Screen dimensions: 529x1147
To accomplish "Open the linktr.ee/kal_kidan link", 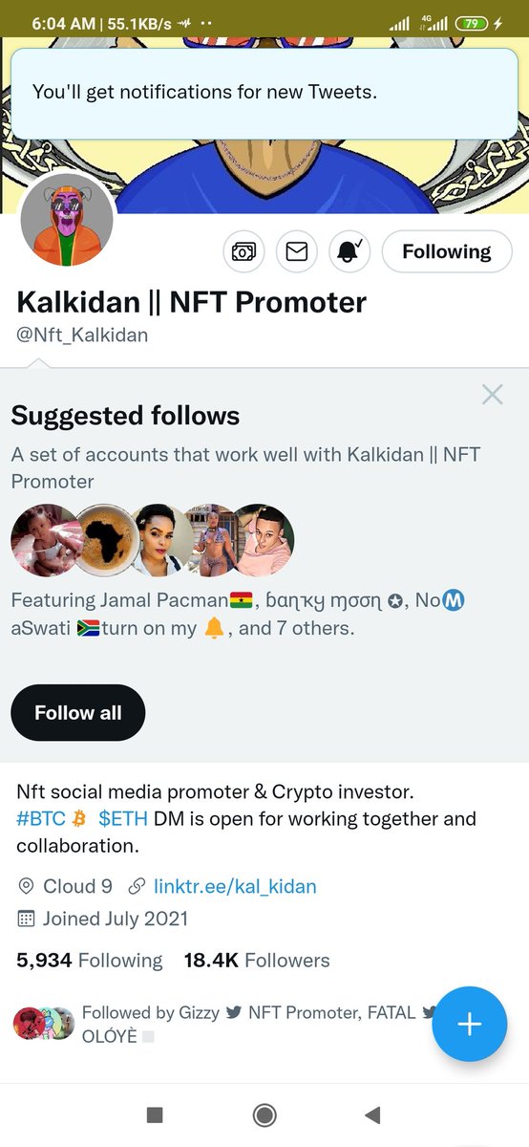I will pyautogui.click(x=235, y=886).
